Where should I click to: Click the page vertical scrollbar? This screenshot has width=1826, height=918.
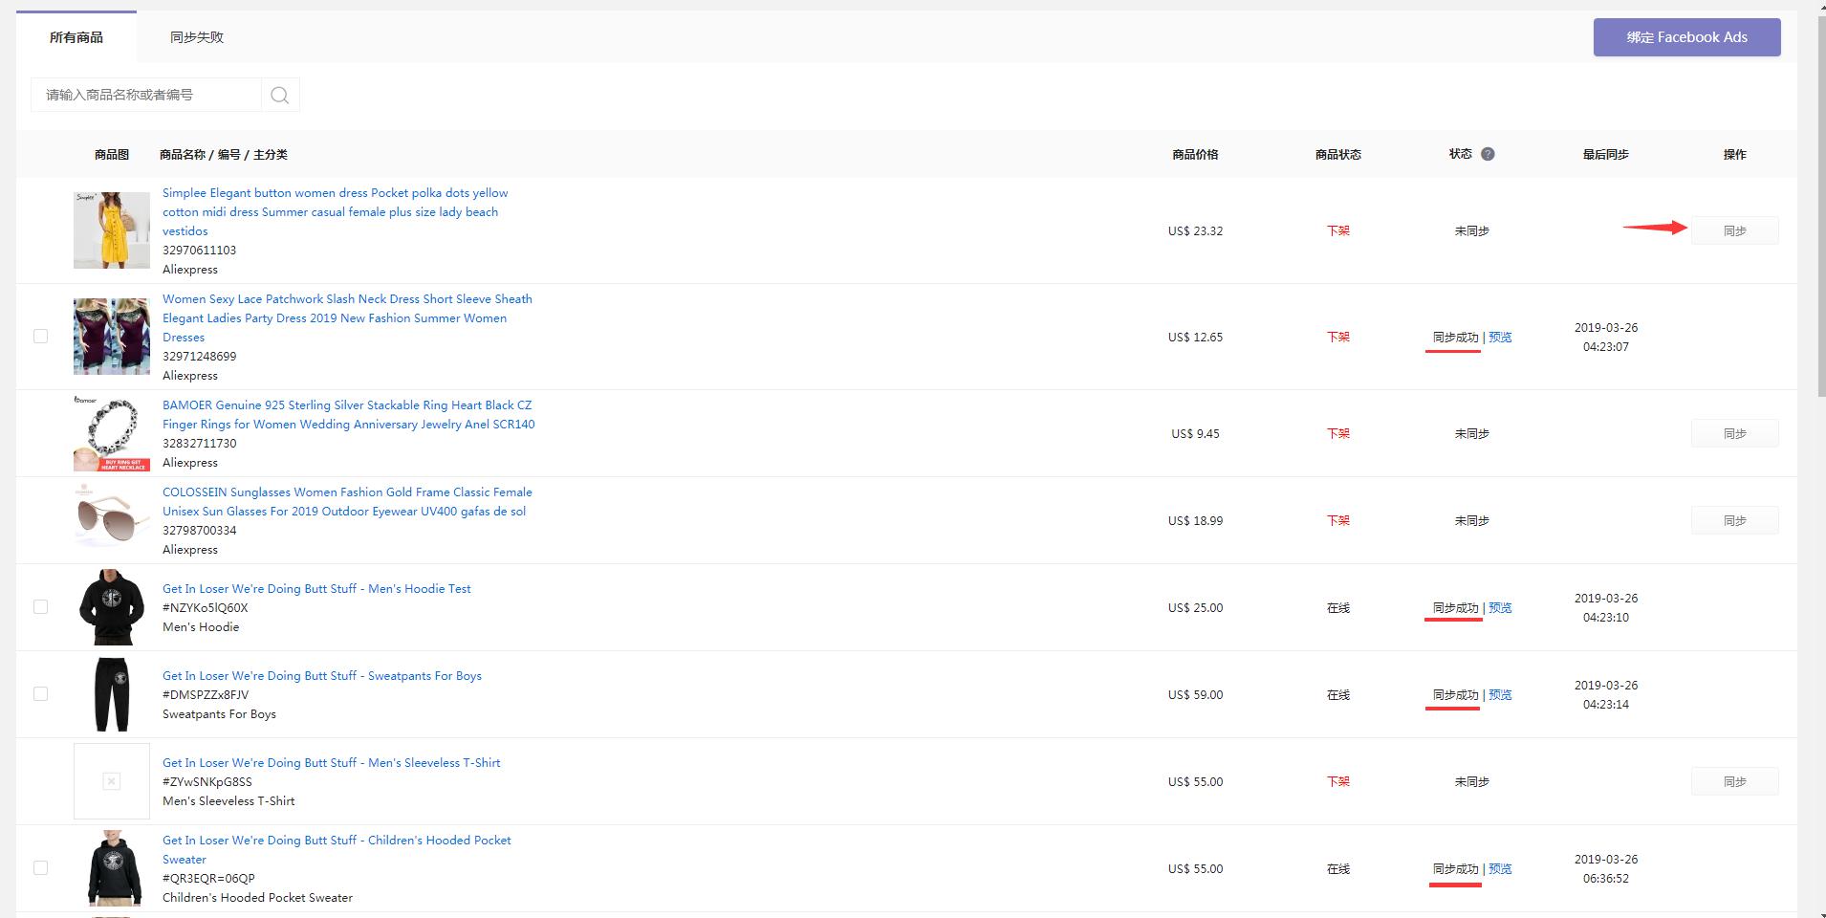(x=1819, y=191)
